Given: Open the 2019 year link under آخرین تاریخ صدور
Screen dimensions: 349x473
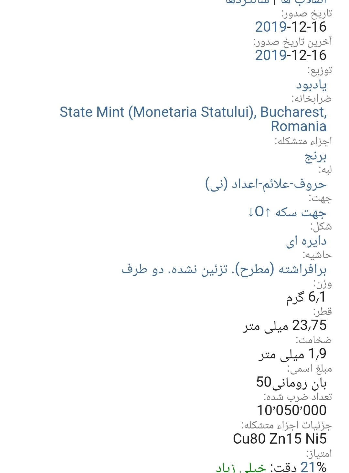Looking at the screenshot, I should 271,56.
